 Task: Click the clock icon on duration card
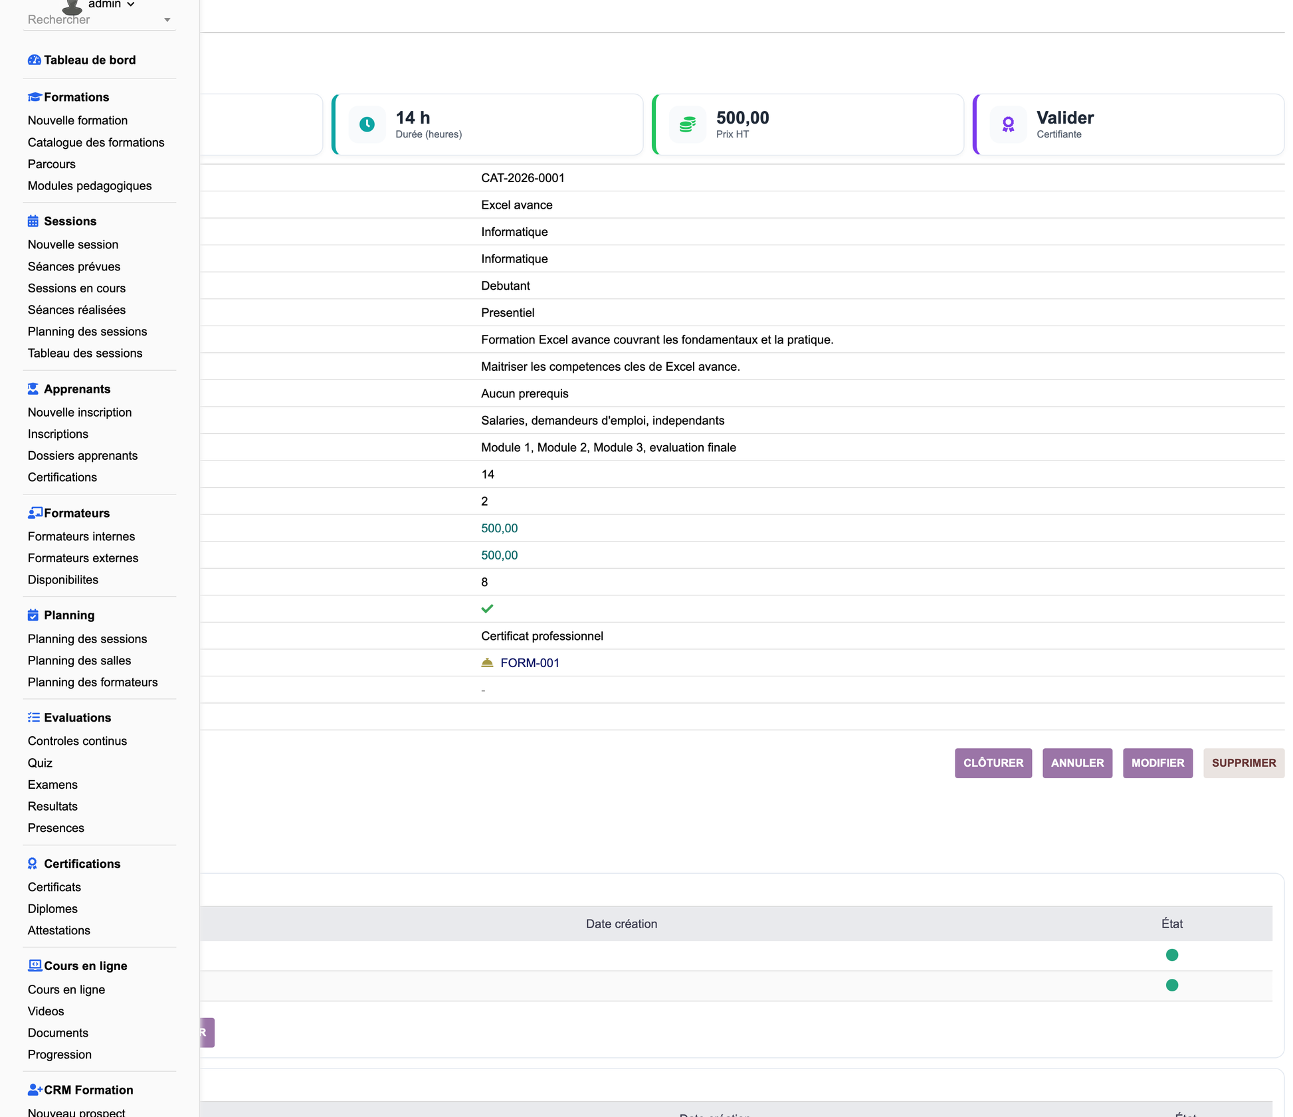(x=367, y=124)
